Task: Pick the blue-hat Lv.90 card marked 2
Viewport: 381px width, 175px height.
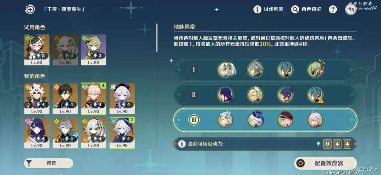Action: tap(122, 133)
